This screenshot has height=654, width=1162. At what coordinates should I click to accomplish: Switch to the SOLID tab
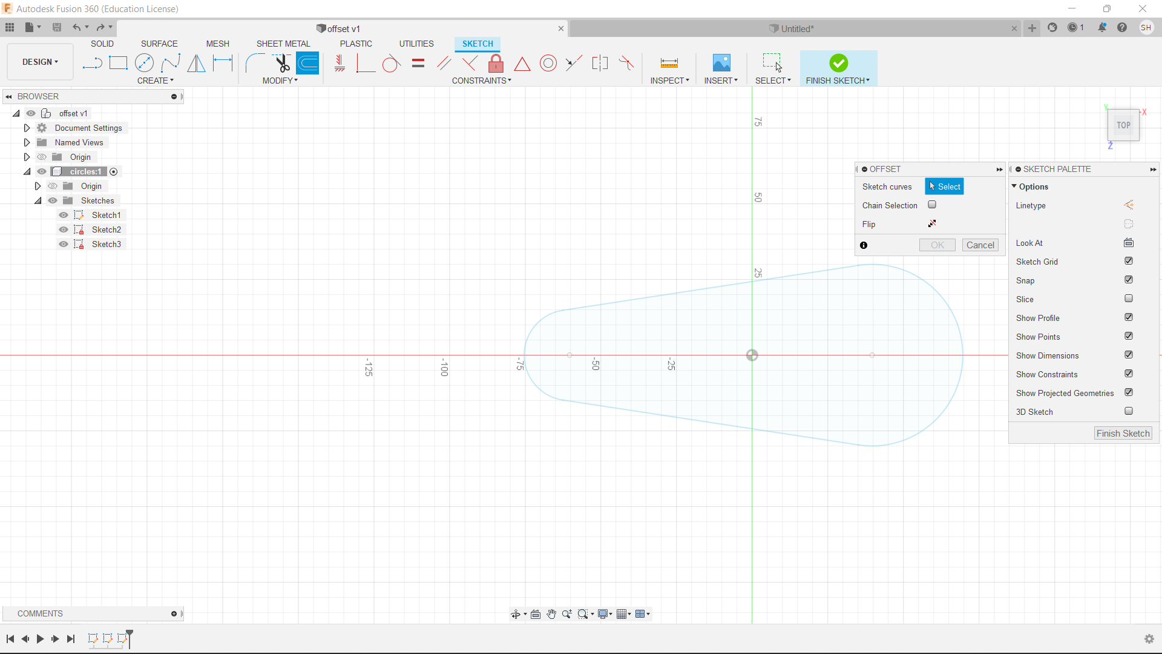point(102,43)
